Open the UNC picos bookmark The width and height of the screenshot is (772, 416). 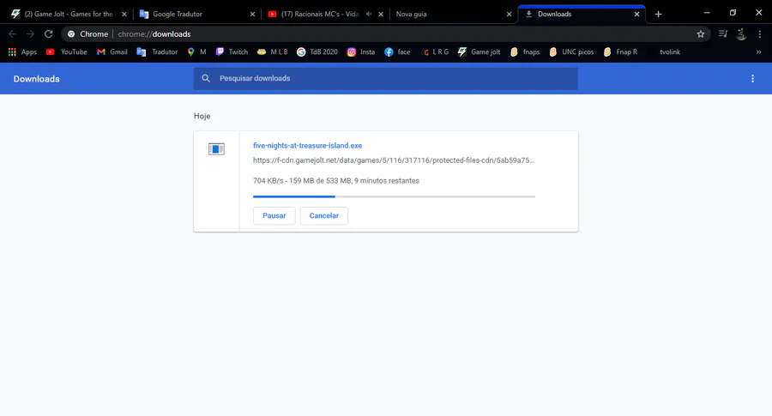click(571, 51)
